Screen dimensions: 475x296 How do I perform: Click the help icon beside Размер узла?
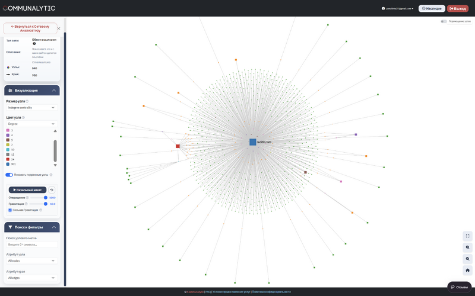tap(27, 101)
